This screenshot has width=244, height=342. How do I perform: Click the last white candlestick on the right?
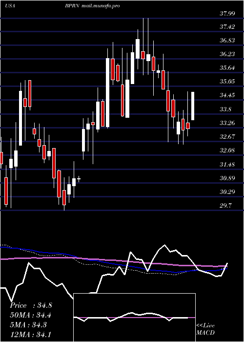pos(193,106)
